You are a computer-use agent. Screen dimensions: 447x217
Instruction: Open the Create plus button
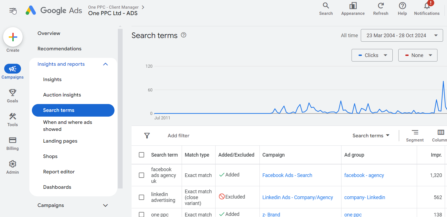(13, 37)
